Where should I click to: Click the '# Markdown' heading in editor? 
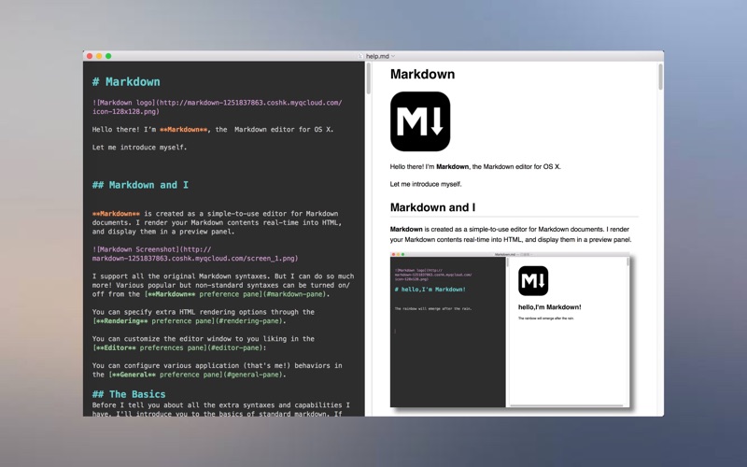pyautogui.click(x=126, y=82)
